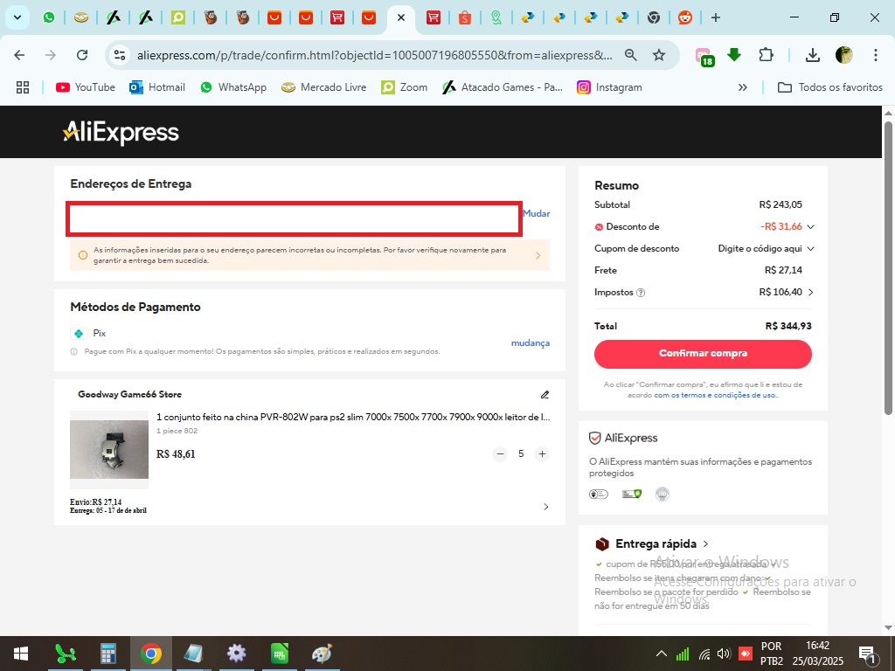Click the address bar URL field
Screen dimensions: 895x671
tap(374, 55)
